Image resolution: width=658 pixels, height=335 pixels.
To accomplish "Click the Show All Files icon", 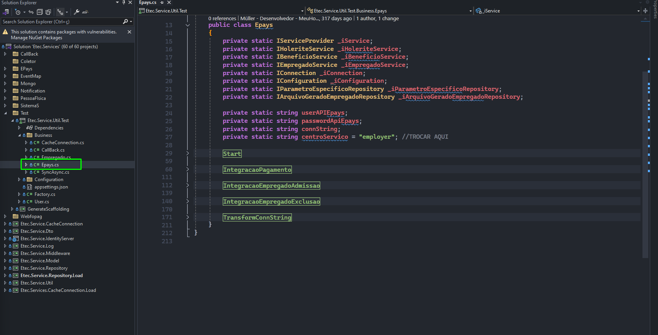I will coord(48,12).
